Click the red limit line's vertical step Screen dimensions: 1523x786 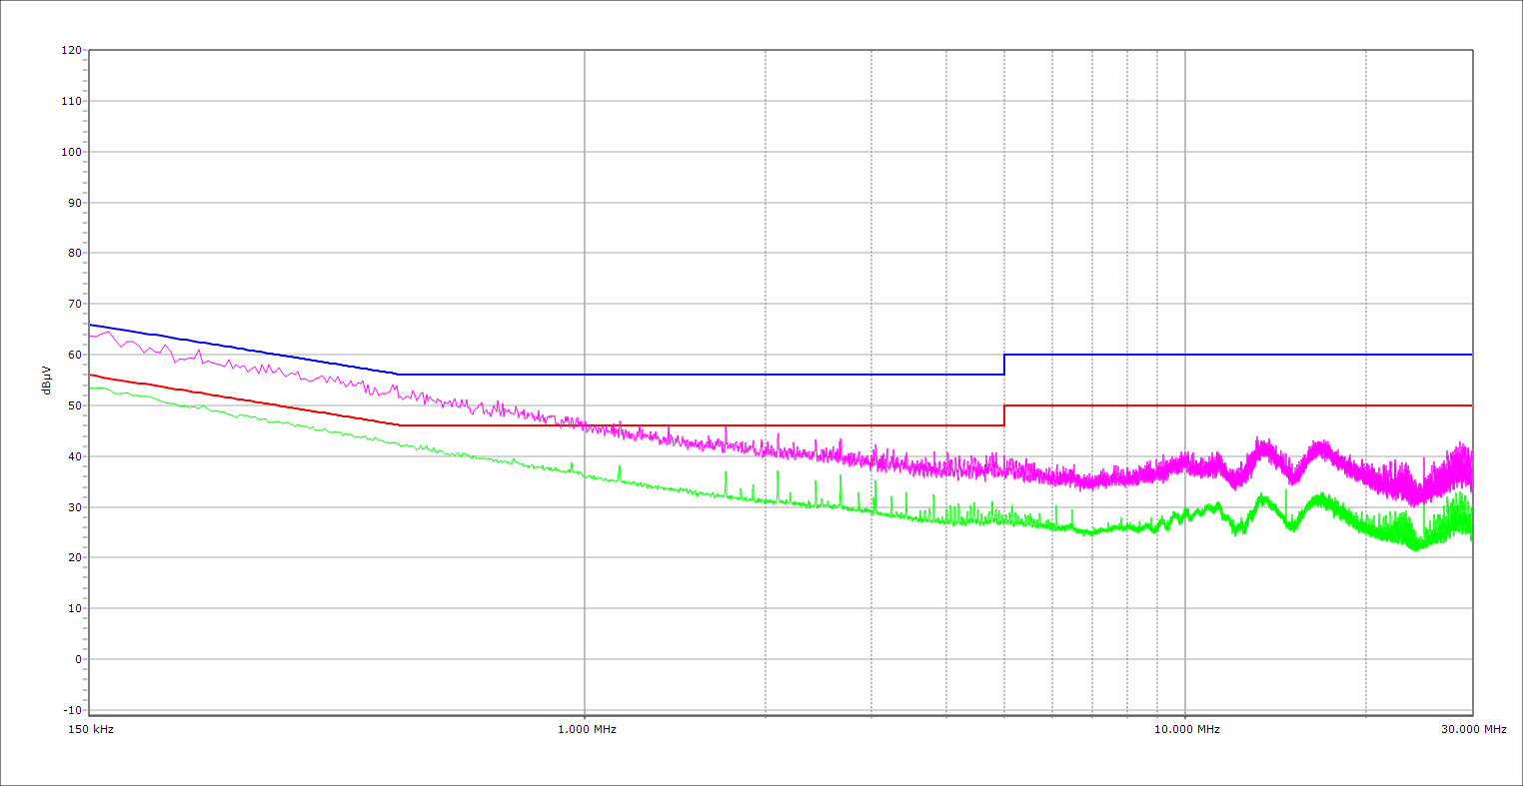[x=1004, y=415]
